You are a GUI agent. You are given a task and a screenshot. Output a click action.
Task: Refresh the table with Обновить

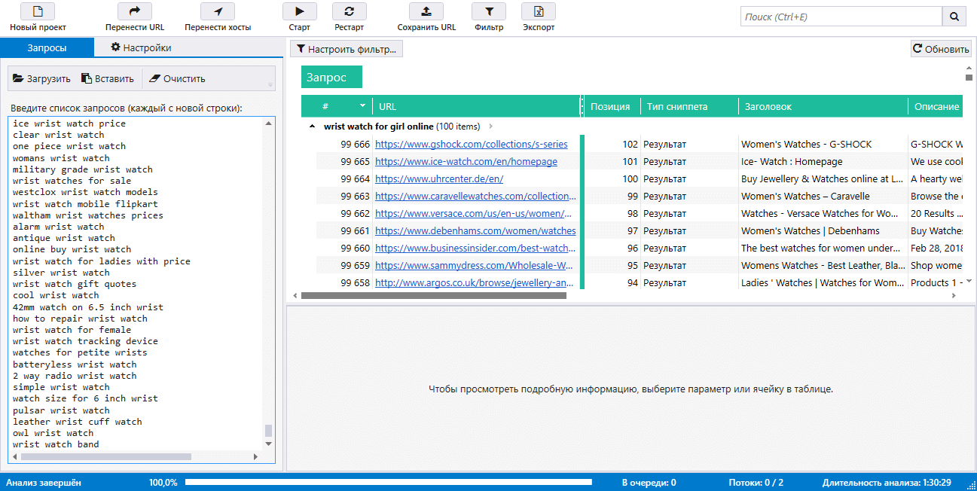pyautogui.click(x=941, y=49)
